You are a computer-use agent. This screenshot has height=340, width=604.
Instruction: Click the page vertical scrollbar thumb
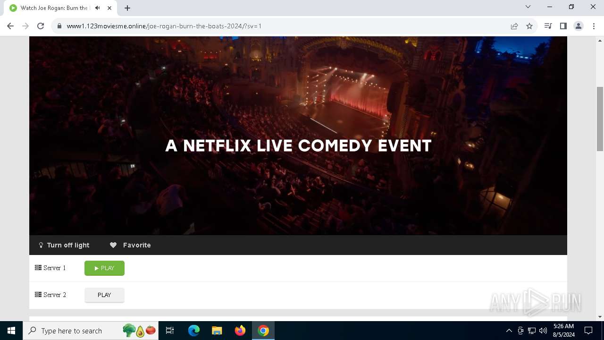600,119
